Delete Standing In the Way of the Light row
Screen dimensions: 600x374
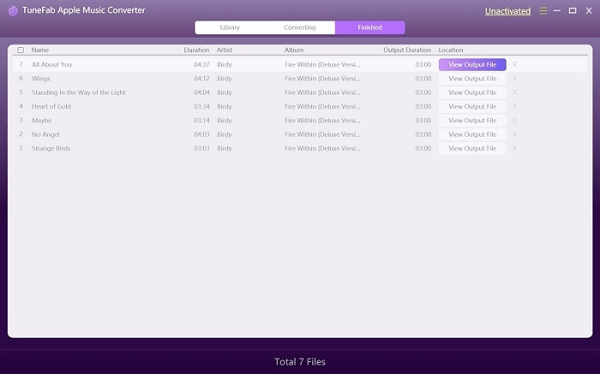coord(514,92)
